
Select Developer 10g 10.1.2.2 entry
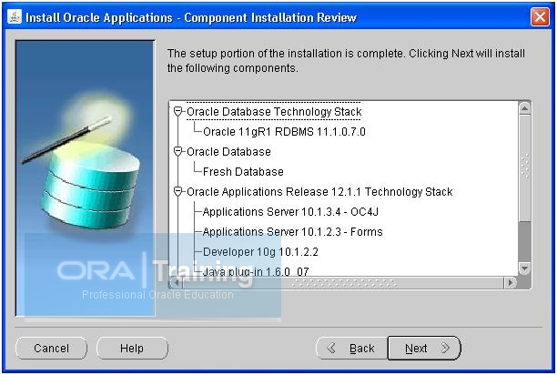(x=260, y=252)
